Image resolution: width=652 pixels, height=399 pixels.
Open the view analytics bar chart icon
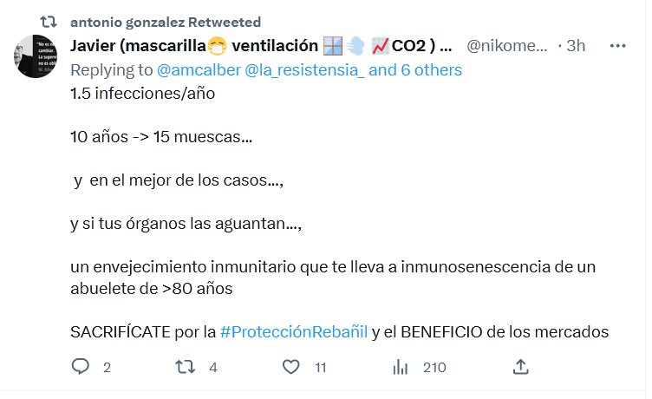tap(401, 367)
